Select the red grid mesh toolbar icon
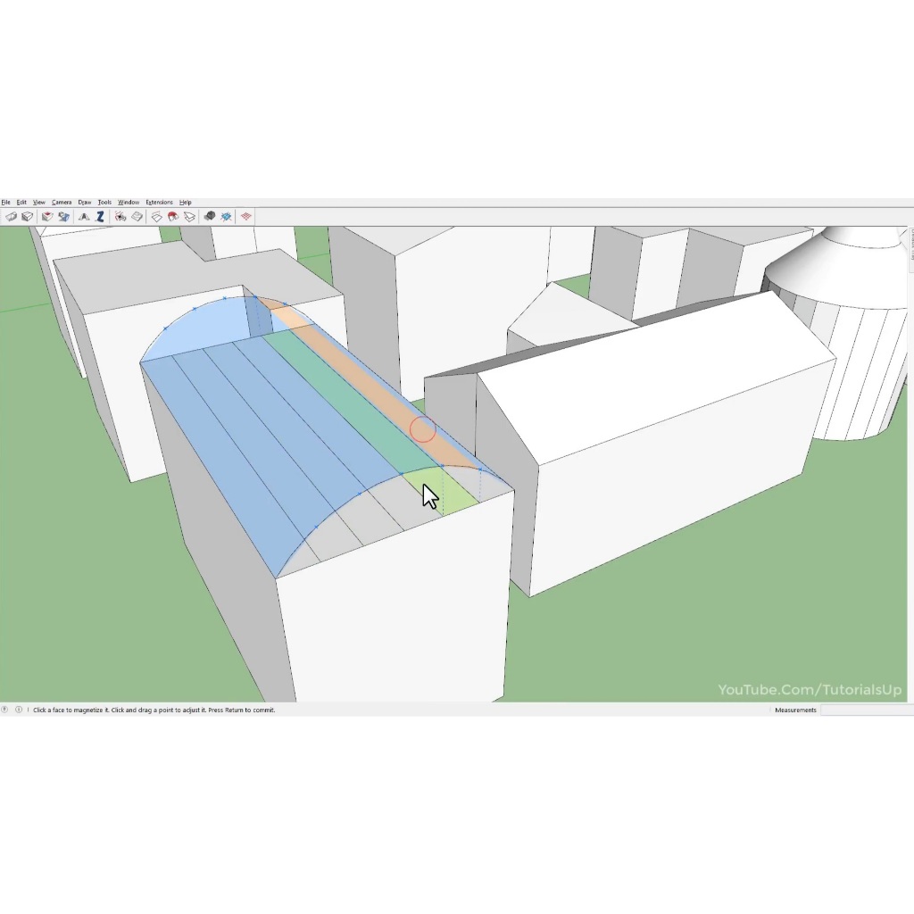 pyautogui.click(x=246, y=217)
